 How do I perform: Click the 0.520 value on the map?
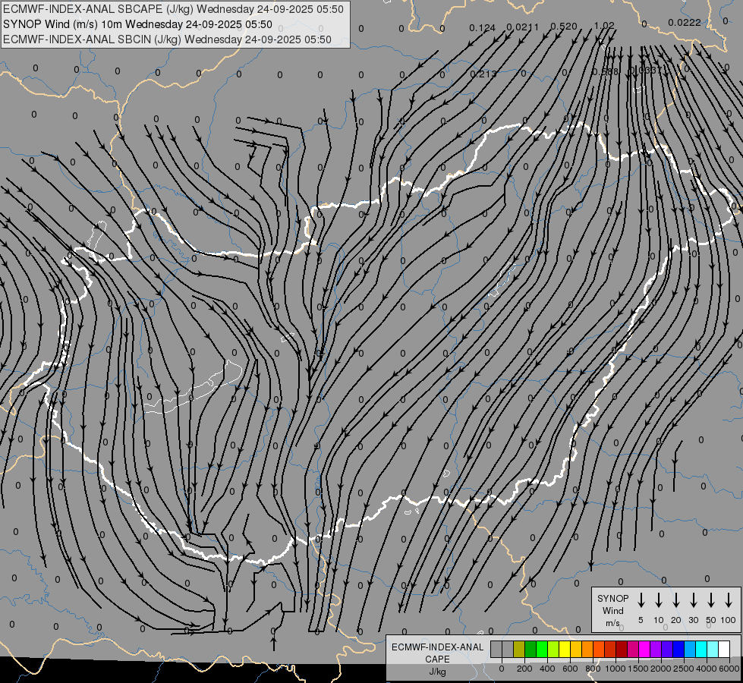click(564, 27)
